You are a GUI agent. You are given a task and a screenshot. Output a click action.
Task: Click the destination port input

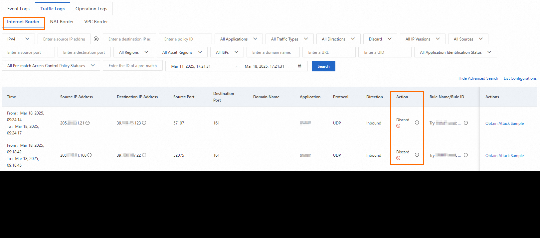(x=84, y=52)
